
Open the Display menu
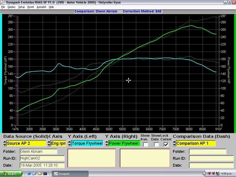[11, 7]
